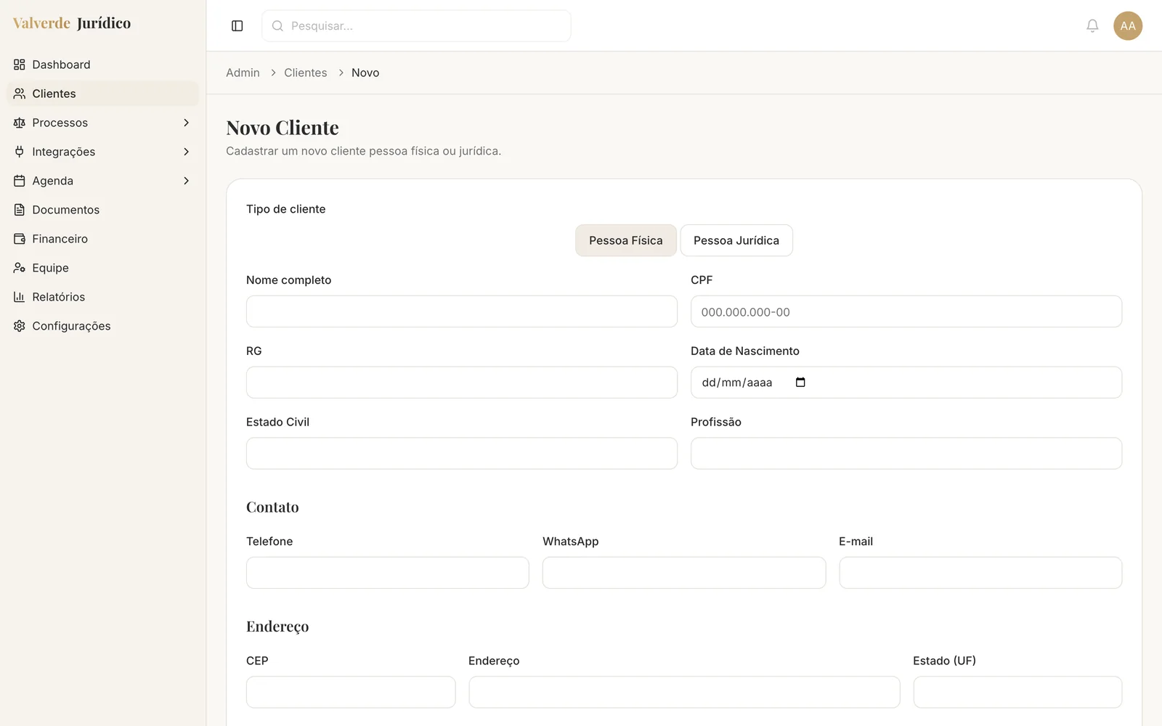The height and width of the screenshot is (726, 1162).
Task: Go to Financeiro section
Action: point(102,239)
